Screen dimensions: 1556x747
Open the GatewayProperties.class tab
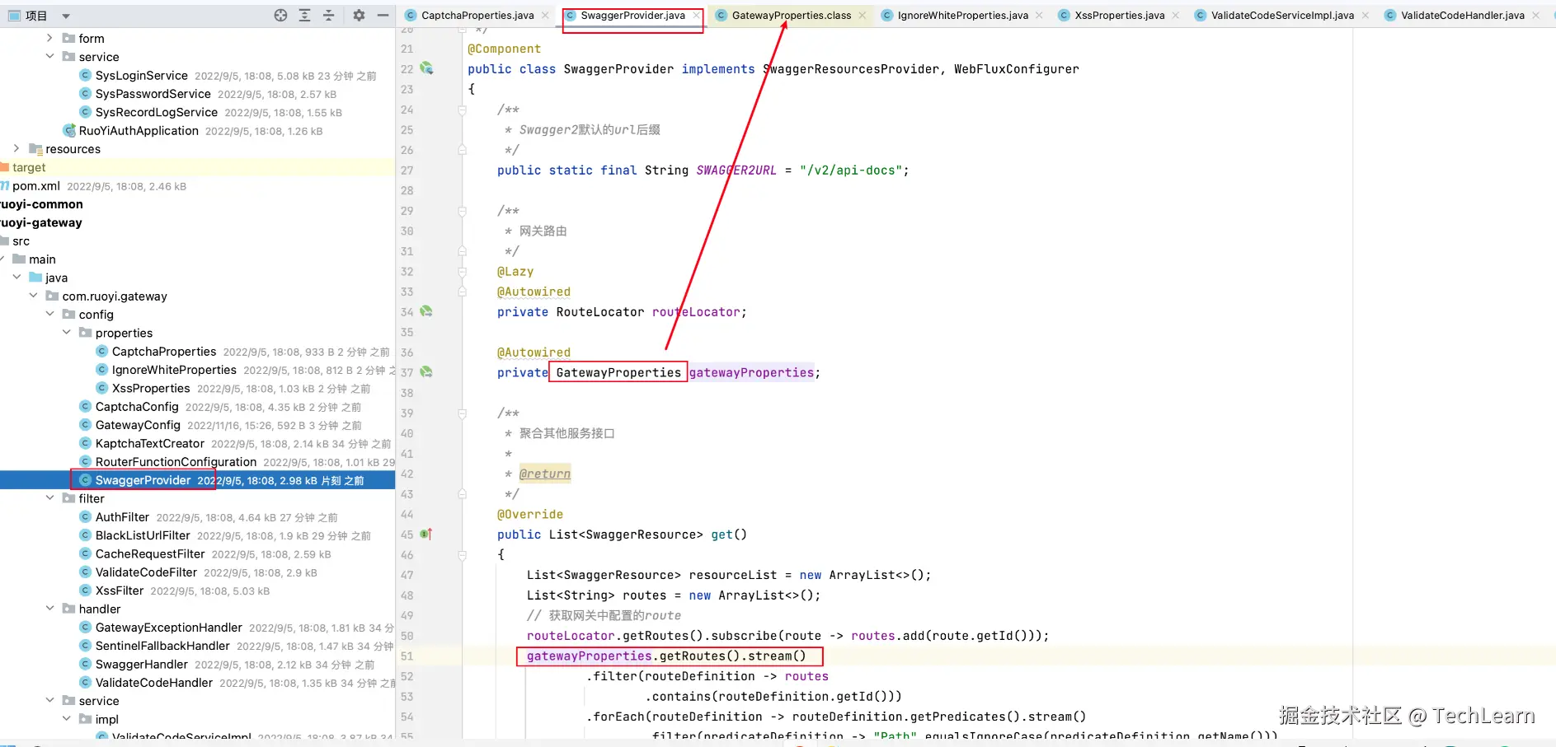[792, 16]
